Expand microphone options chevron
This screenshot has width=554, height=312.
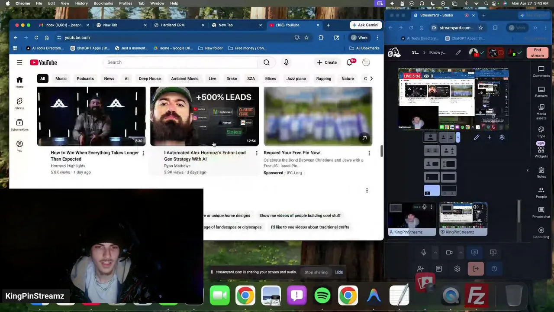tap(435, 252)
